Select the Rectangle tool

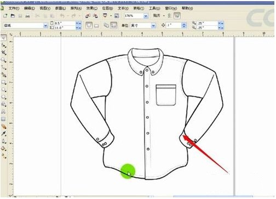pos(3,82)
